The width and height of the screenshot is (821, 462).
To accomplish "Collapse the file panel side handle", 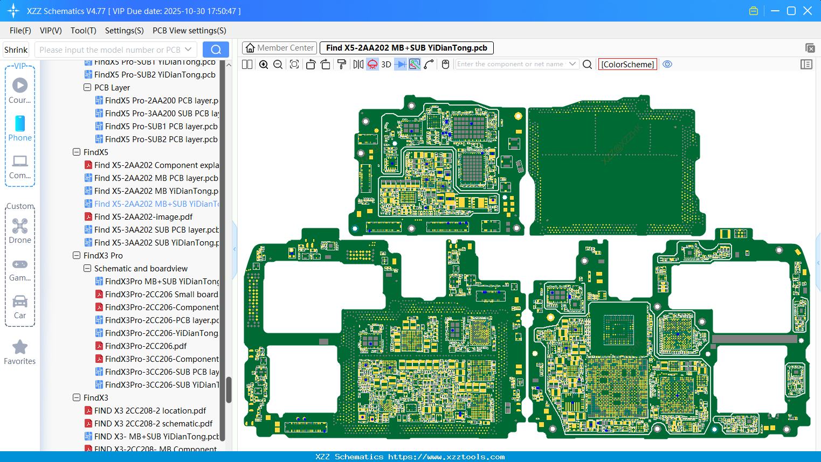I will point(234,249).
